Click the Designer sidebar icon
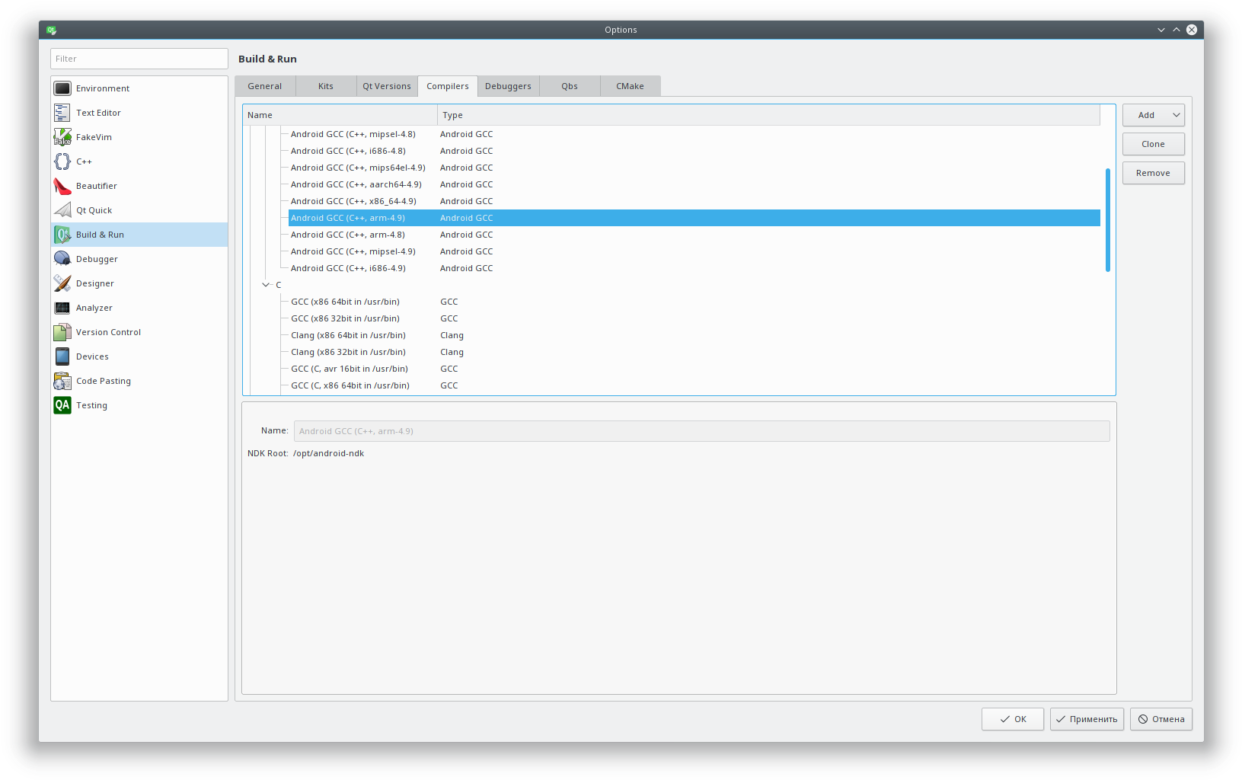The image size is (1242, 780). pyautogui.click(x=62, y=283)
